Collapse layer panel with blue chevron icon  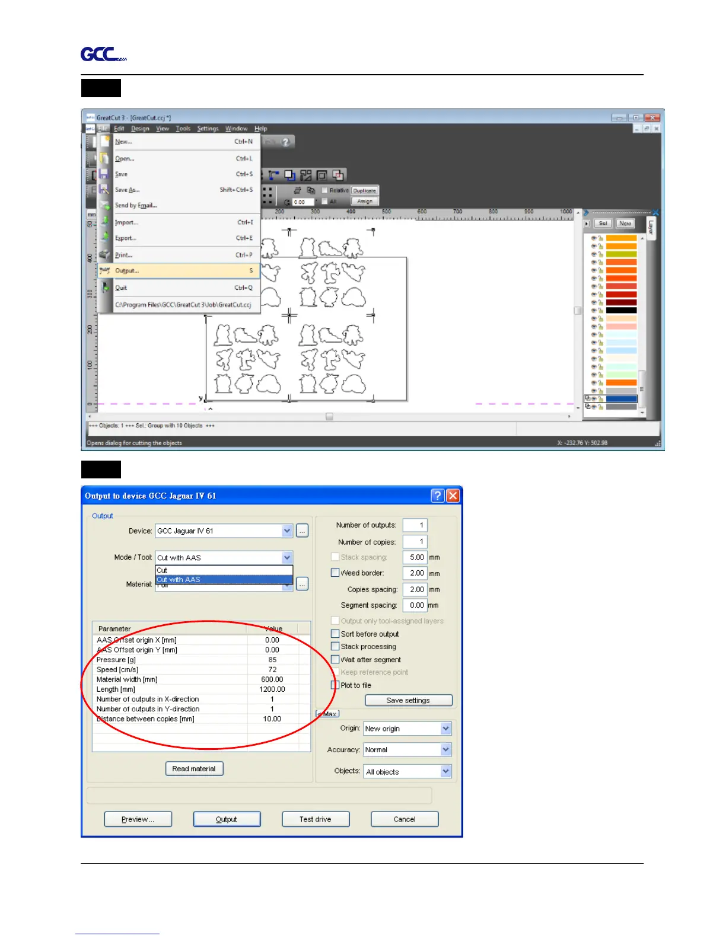(x=586, y=212)
